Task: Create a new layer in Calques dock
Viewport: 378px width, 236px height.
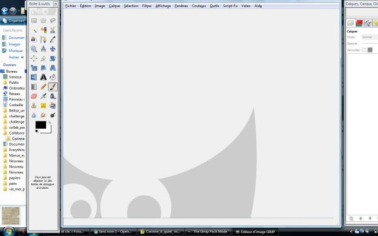Action: [351, 218]
